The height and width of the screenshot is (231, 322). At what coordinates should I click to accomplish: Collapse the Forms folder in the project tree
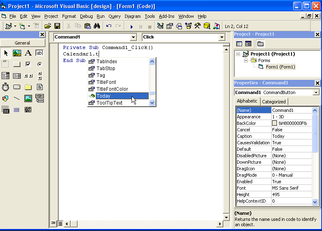tap(246, 60)
